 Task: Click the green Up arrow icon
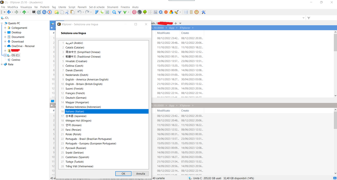pyautogui.click(x=24, y=12)
